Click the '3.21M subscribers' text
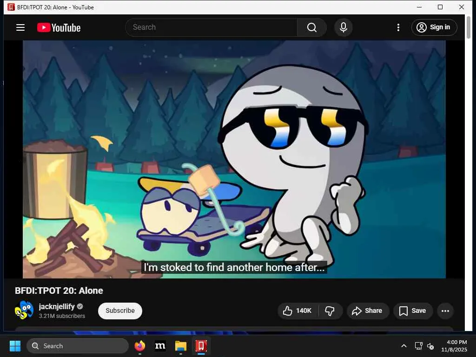The image size is (476, 357). (x=62, y=316)
